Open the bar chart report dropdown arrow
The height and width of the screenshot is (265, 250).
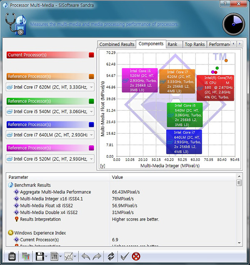point(60,257)
